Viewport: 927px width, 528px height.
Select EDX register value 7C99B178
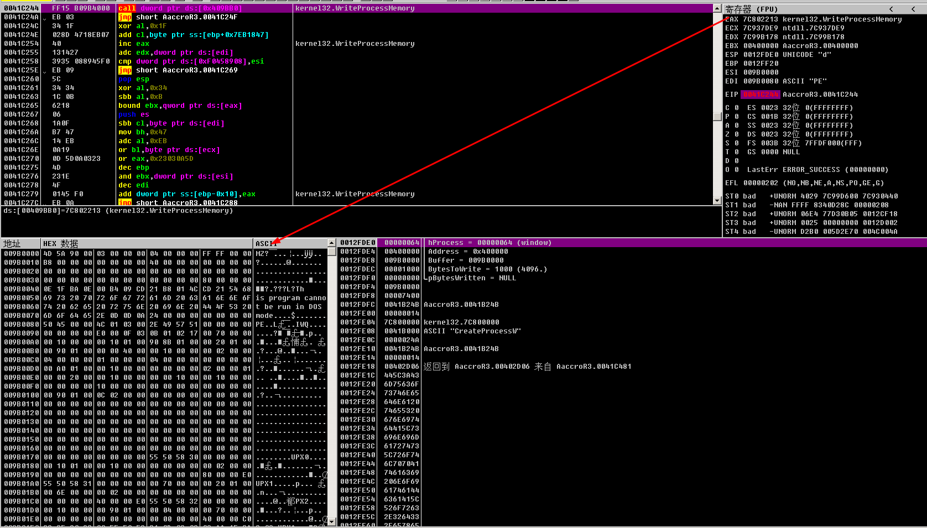click(x=761, y=37)
